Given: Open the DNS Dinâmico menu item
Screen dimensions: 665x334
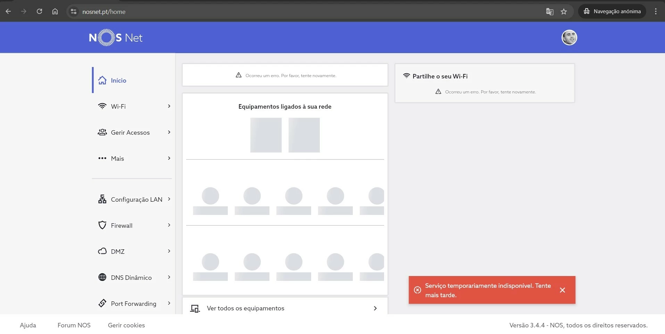Looking at the screenshot, I should coord(132,277).
